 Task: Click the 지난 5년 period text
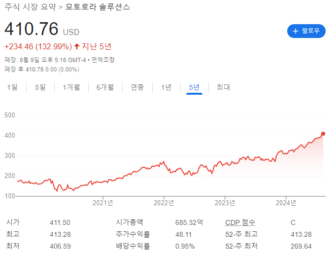coord(97,46)
